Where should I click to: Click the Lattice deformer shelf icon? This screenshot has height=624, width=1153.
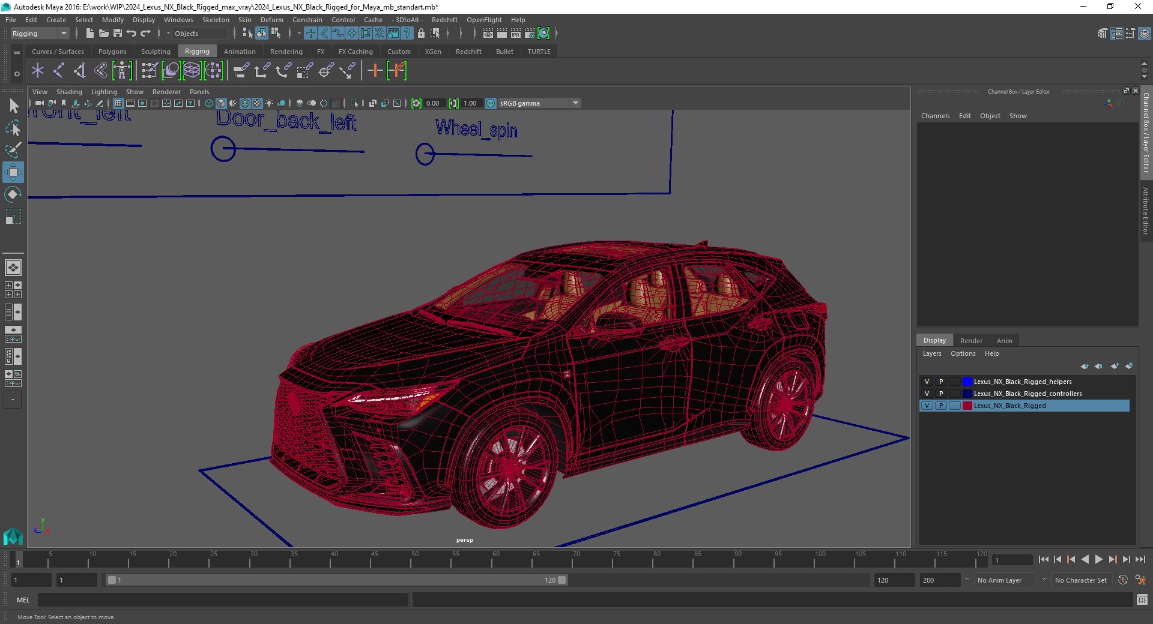[192, 71]
